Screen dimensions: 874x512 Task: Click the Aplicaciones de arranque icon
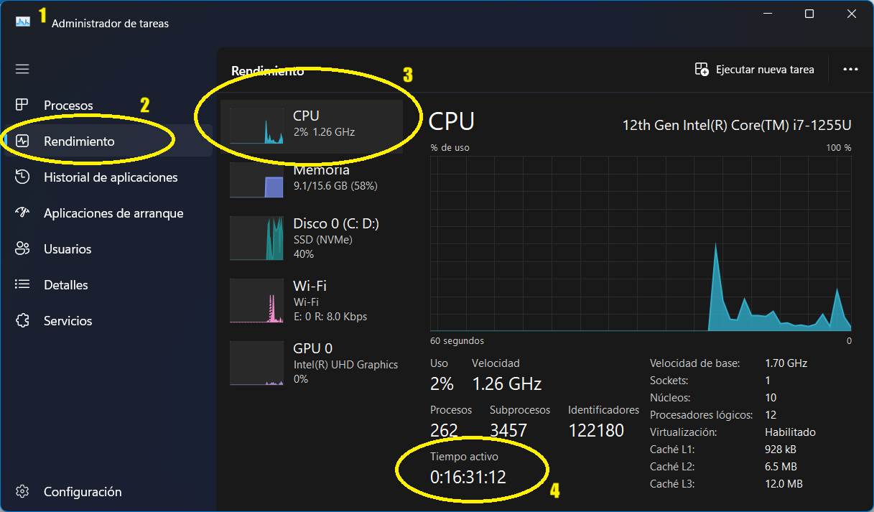tap(22, 213)
